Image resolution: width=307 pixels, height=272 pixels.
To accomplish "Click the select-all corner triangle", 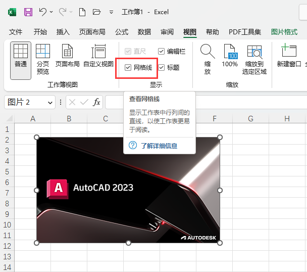I will click(x=9, y=118).
